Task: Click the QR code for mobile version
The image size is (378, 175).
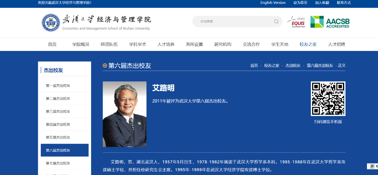Action: pyautogui.click(x=328, y=99)
